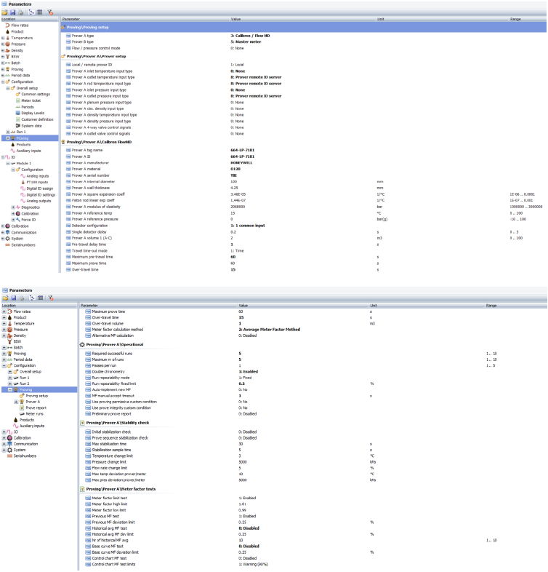Viewport: 548px width, 572px height.
Task: Select Customer definition in top window tree
Action: (37, 119)
